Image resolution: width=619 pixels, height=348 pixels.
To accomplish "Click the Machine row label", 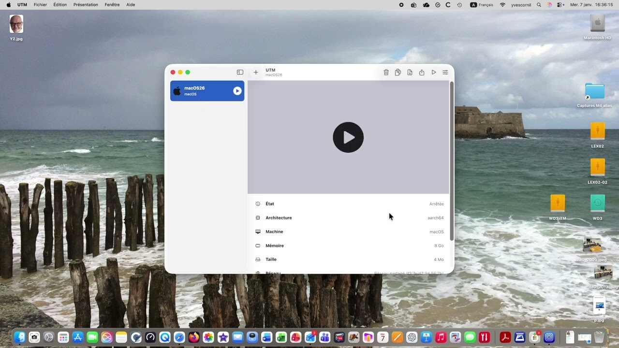I will tap(274, 232).
